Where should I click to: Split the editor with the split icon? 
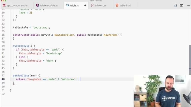pos(182,5)
